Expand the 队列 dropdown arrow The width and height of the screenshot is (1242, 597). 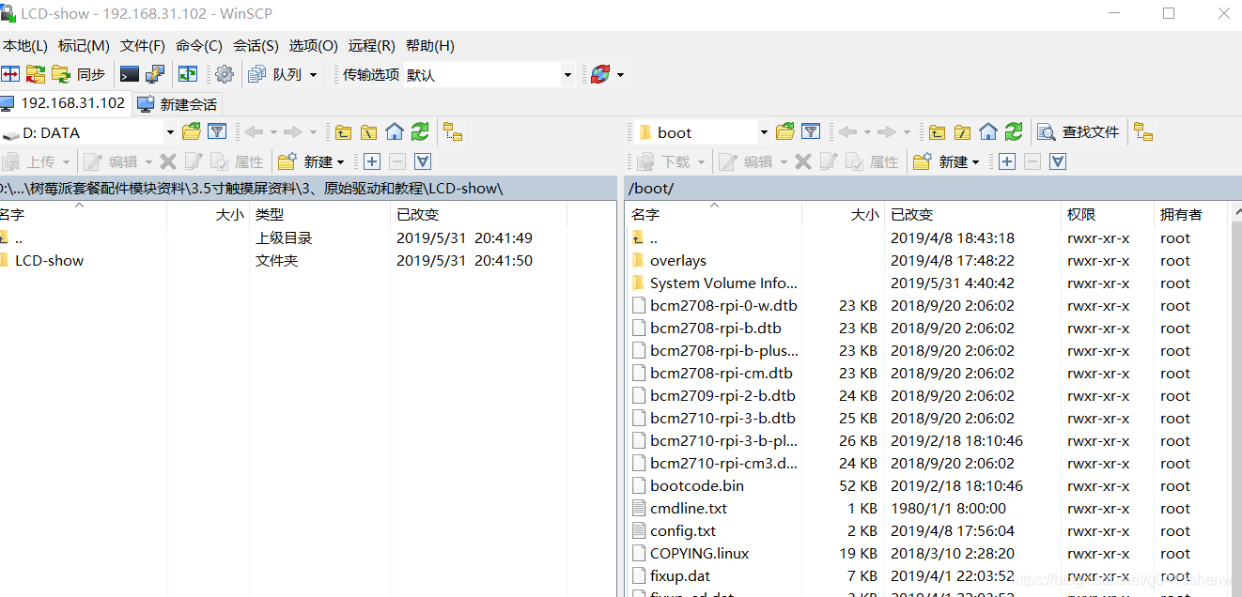(x=313, y=74)
